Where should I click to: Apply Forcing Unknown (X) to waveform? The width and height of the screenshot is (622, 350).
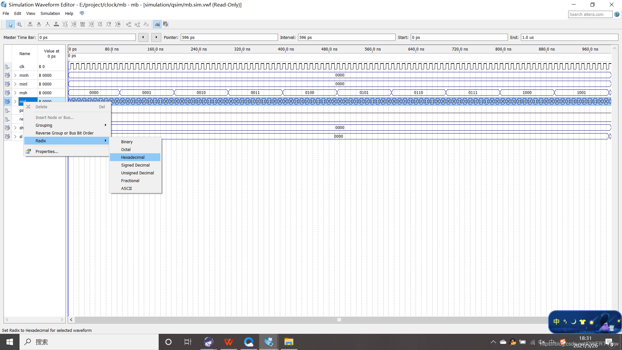(x=30, y=24)
